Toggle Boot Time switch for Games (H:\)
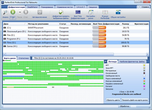 click(99, 46)
